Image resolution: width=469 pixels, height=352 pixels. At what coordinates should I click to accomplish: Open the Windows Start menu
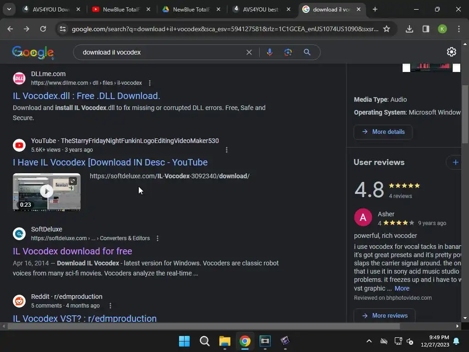184,341
